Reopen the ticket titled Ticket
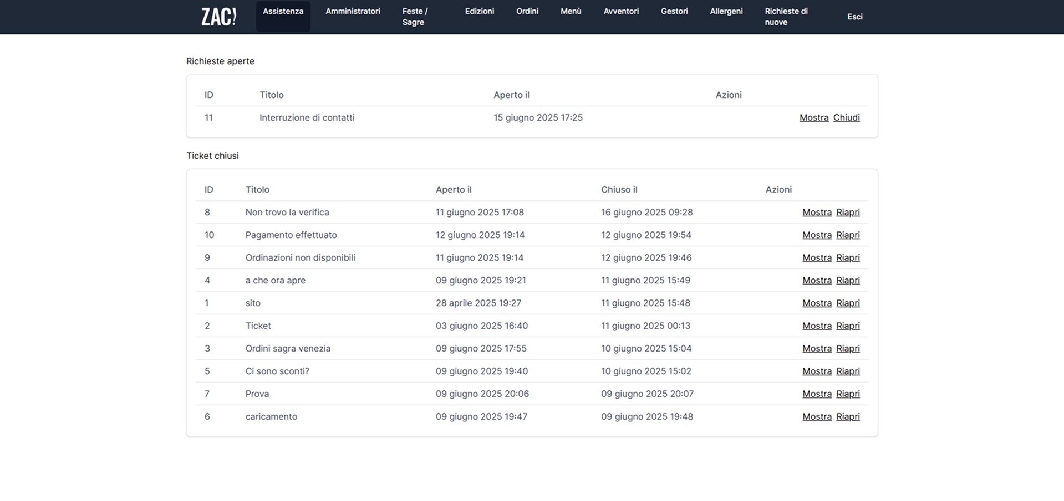This screenshot has height=501, width=1064. pyautogui.click(x=848, y=326)
